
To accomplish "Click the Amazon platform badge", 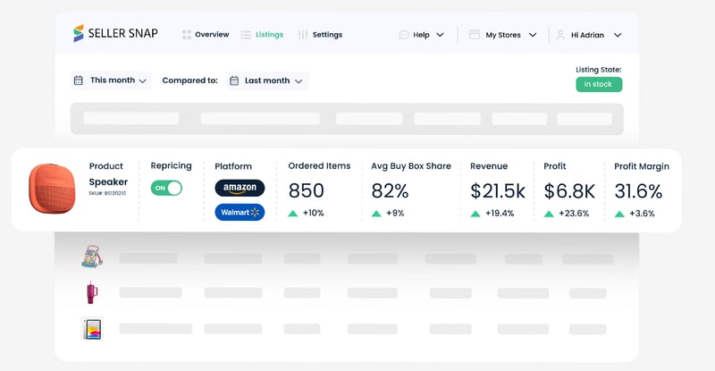I will [x=240, y=188].
